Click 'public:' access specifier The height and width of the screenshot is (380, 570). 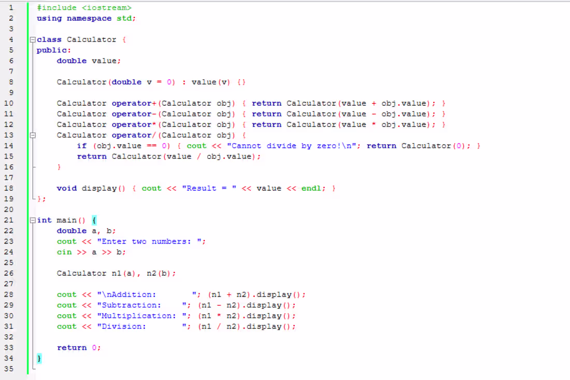pos(54,50)
